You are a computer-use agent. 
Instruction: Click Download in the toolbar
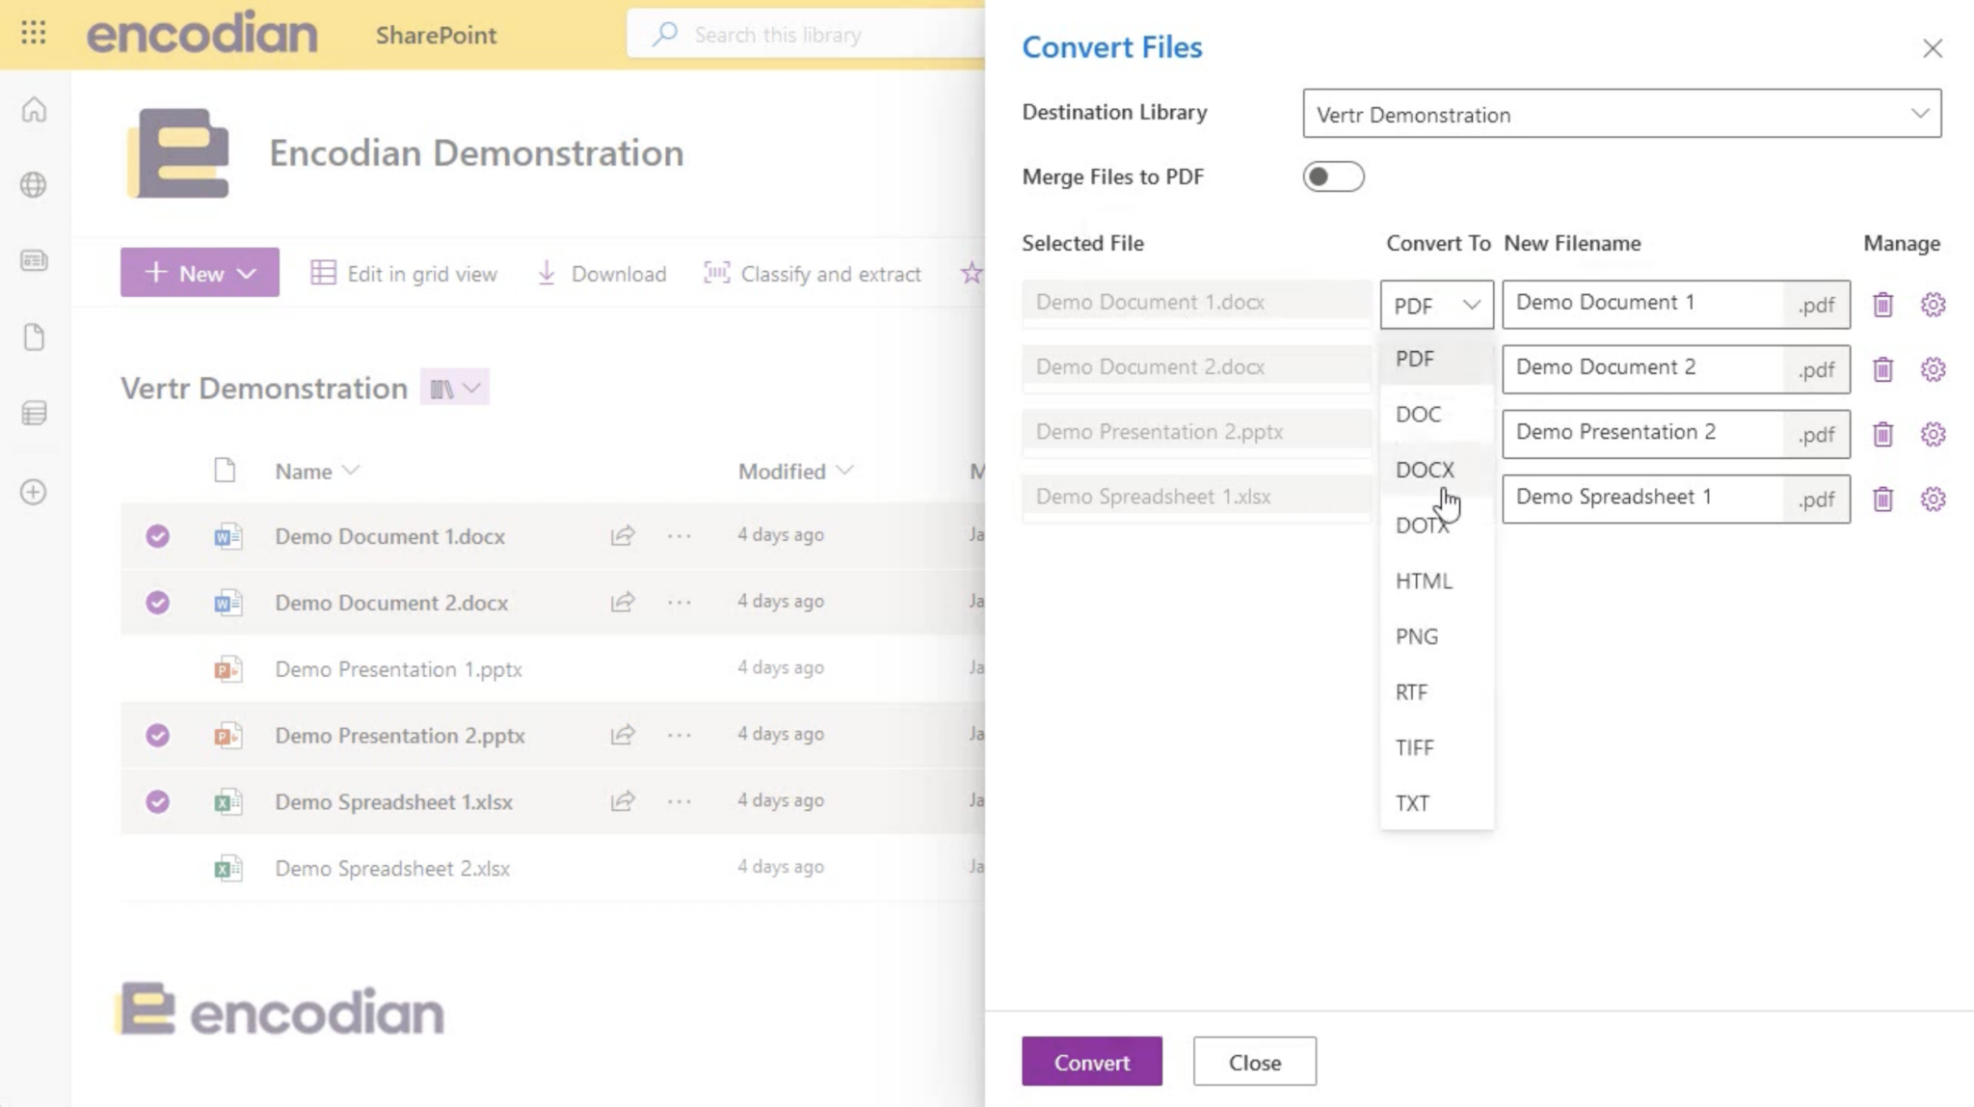[601, 274]
